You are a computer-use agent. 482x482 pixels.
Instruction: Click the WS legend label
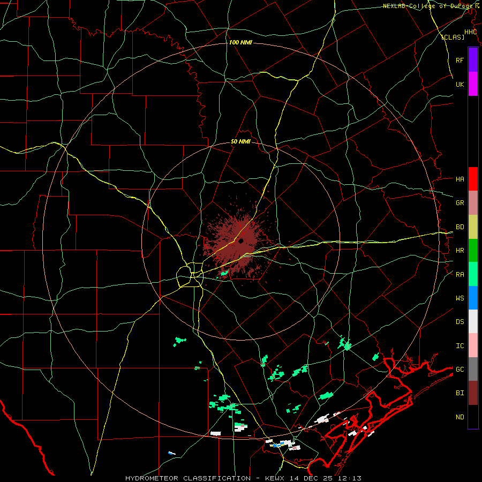pos(460,298)
